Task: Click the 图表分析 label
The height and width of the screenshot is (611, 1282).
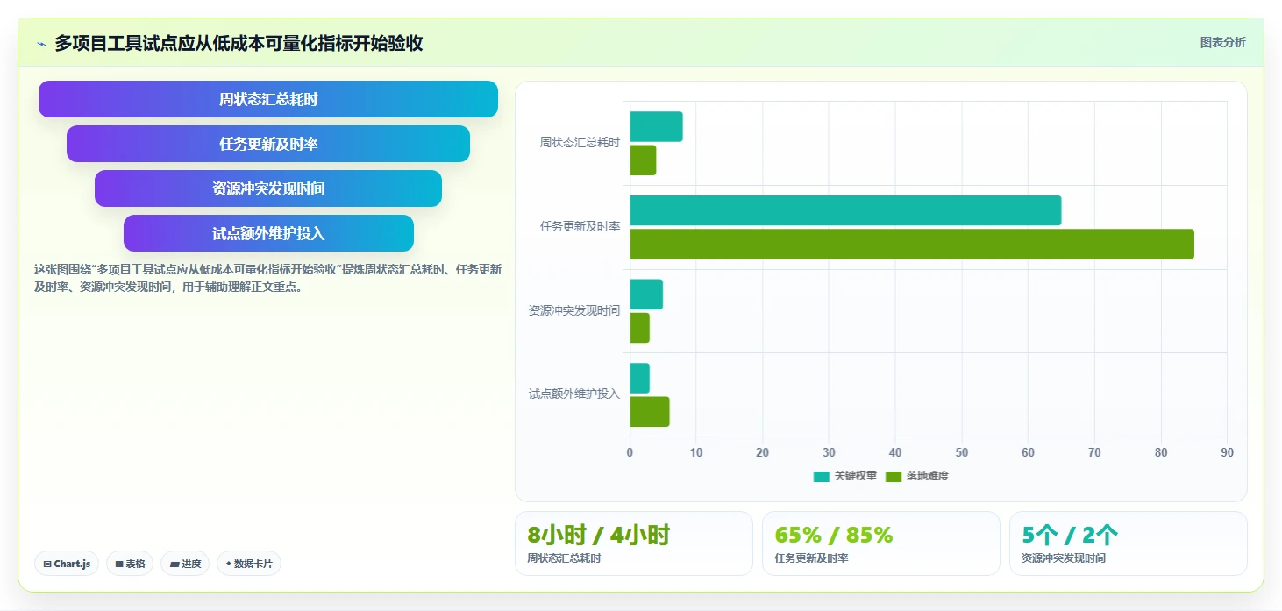Action: point(1222,42)
